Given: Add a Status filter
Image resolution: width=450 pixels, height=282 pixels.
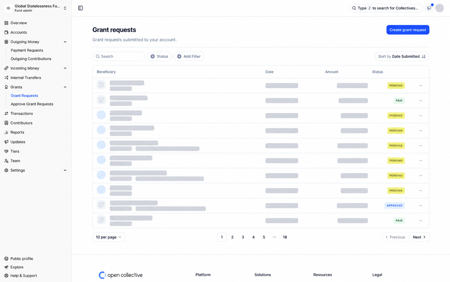Looking at the screenshot, I should pyautogui.click(x=159, y=56).
